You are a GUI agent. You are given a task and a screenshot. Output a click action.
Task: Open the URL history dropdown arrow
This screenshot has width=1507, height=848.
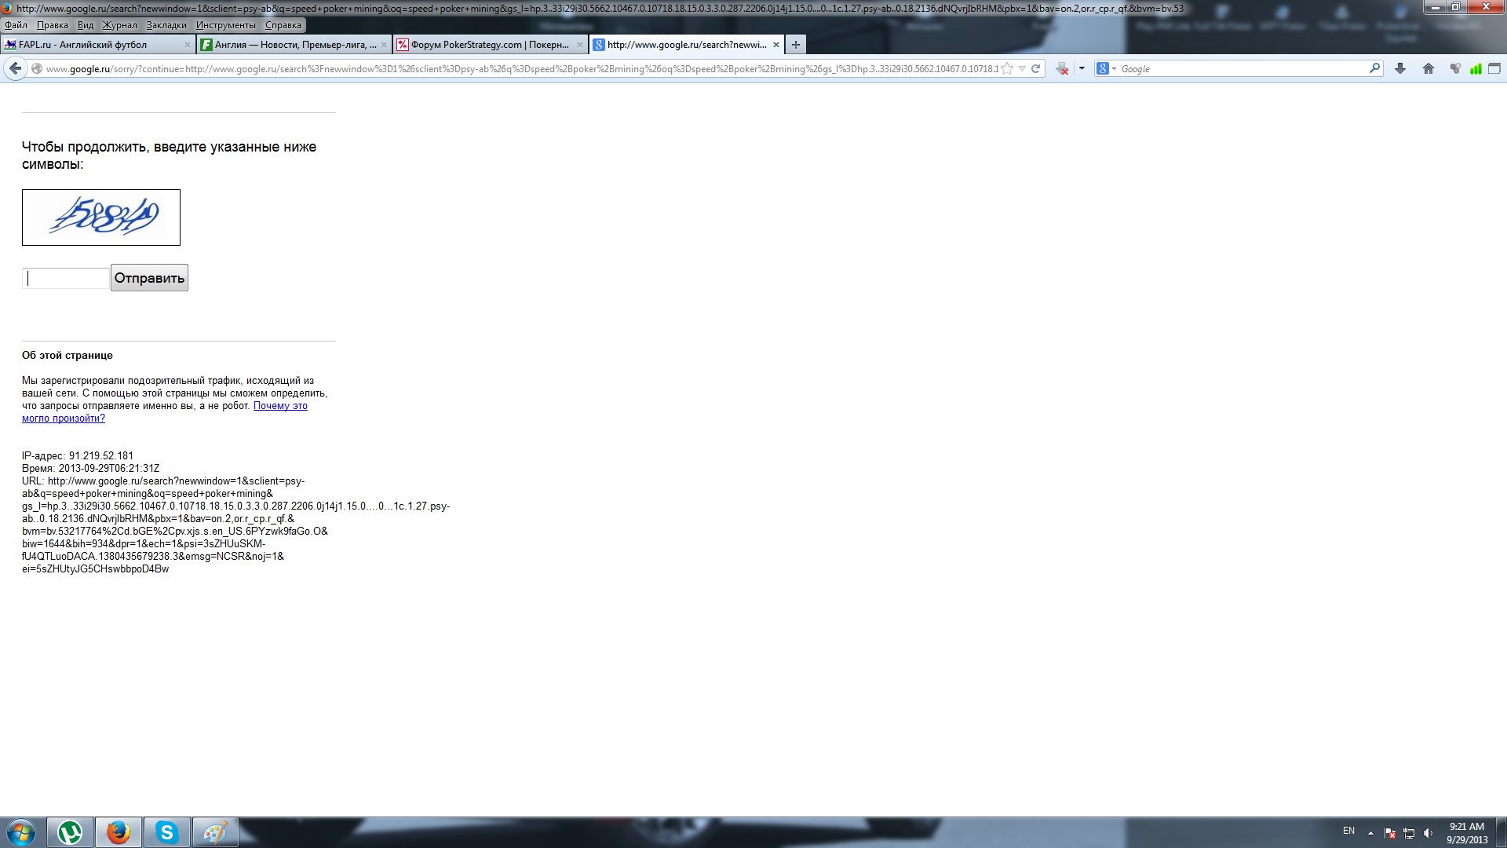pyautogui.click(x=1022, y=69)
